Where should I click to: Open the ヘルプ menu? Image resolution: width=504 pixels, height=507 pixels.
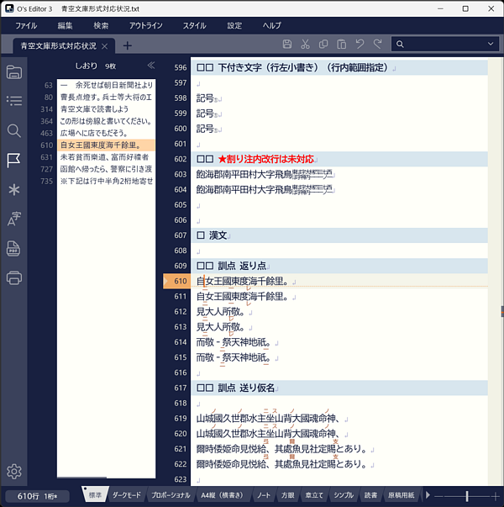click(271, 25)
